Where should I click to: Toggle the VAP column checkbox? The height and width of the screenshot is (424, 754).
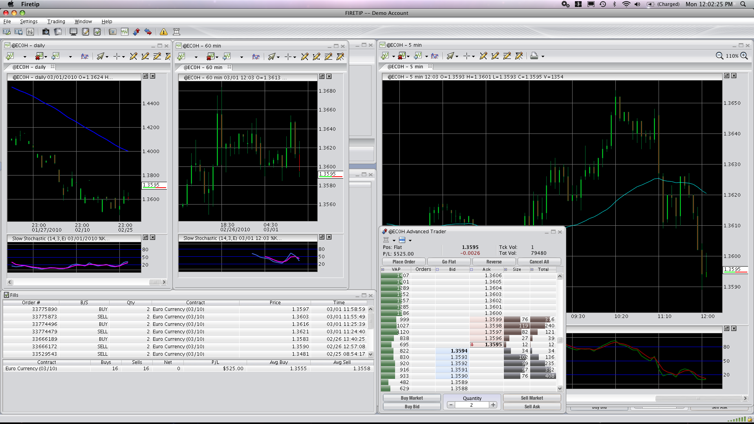[383, 269]
